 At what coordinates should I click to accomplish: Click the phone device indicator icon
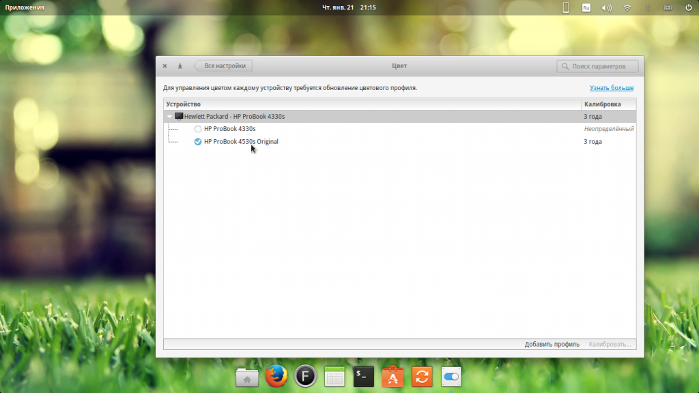tap(566, 8)
